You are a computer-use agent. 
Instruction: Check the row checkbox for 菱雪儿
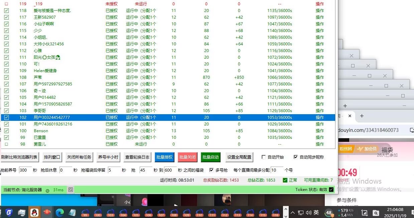click(x=6, y=144)
